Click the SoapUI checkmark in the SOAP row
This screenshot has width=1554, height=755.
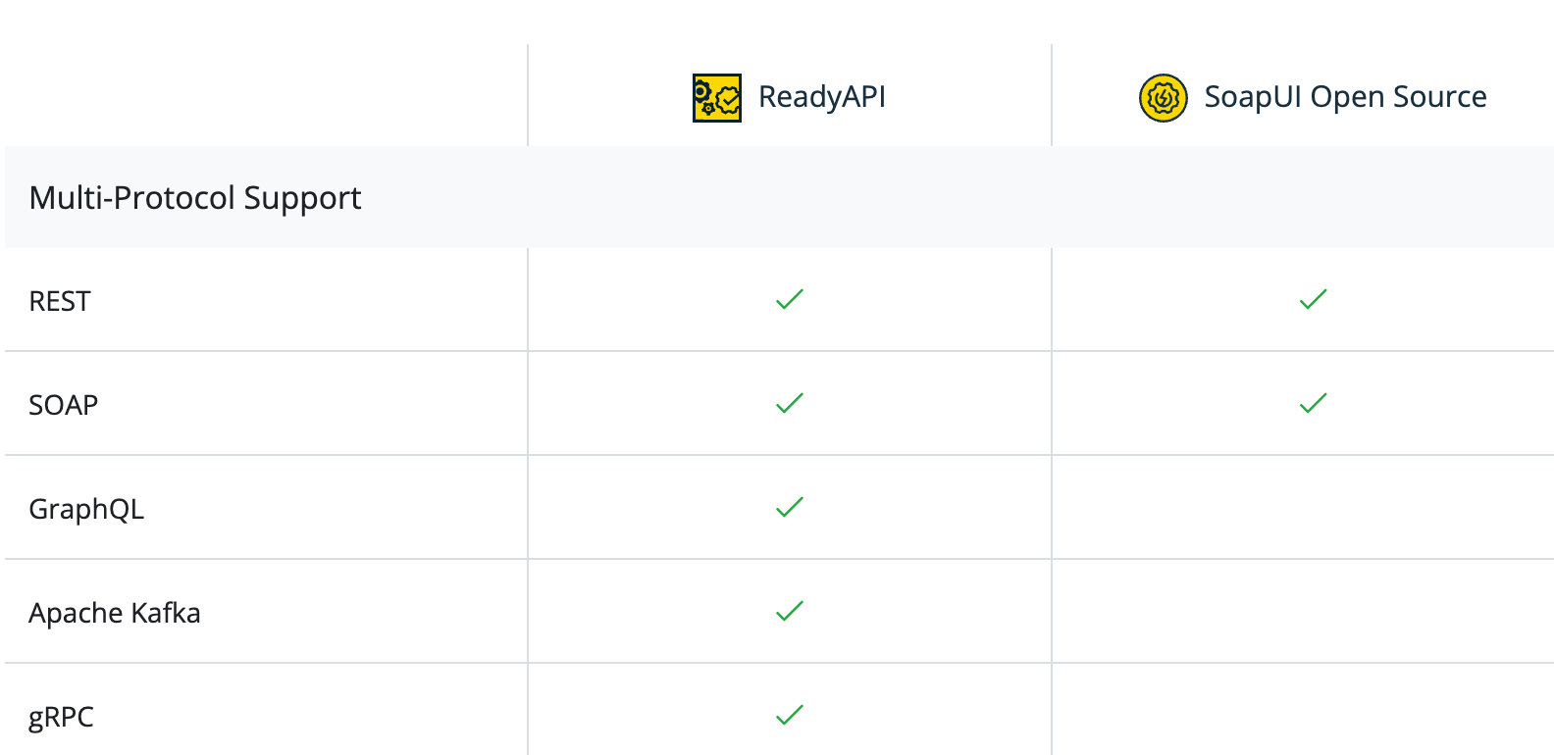click(1313, 403)
